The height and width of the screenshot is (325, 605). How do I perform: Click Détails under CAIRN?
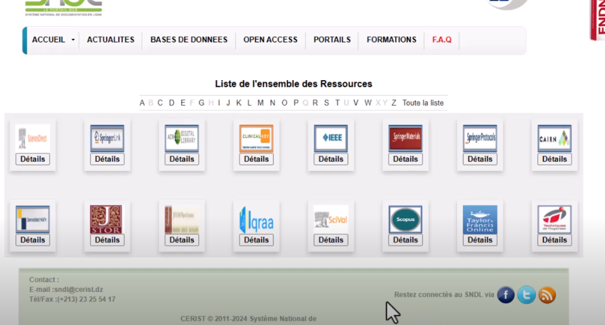click(x=555, y=159)
